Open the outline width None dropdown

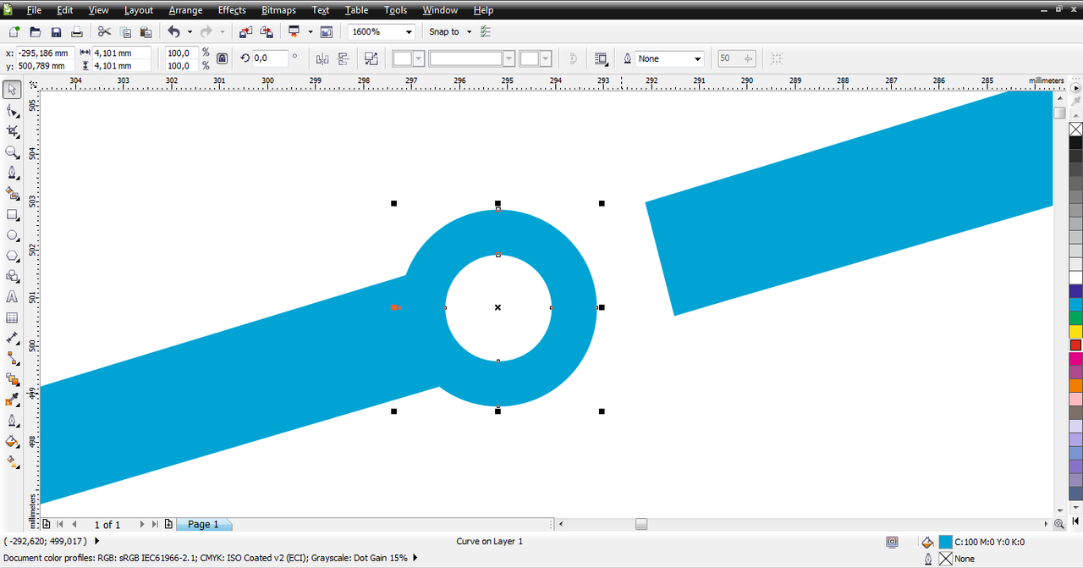point(670,58)
